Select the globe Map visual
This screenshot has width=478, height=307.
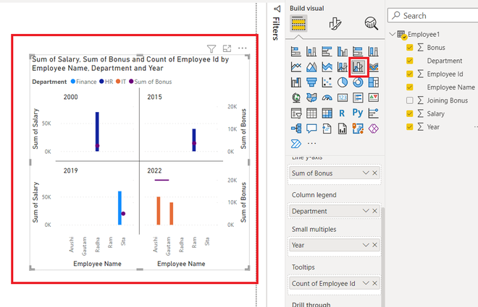click(x=295, y=98)
